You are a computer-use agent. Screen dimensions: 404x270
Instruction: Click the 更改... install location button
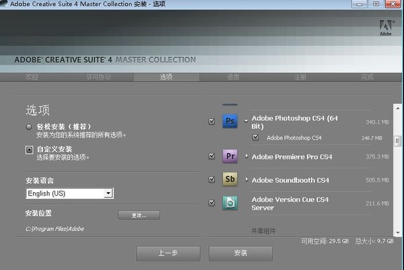[139, 216]
